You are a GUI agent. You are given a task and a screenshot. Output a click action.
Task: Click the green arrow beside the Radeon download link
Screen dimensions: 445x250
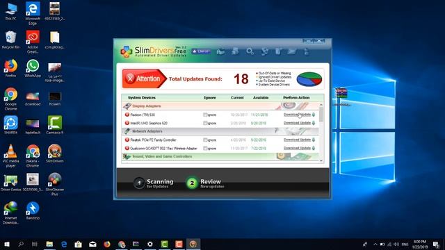314,115
